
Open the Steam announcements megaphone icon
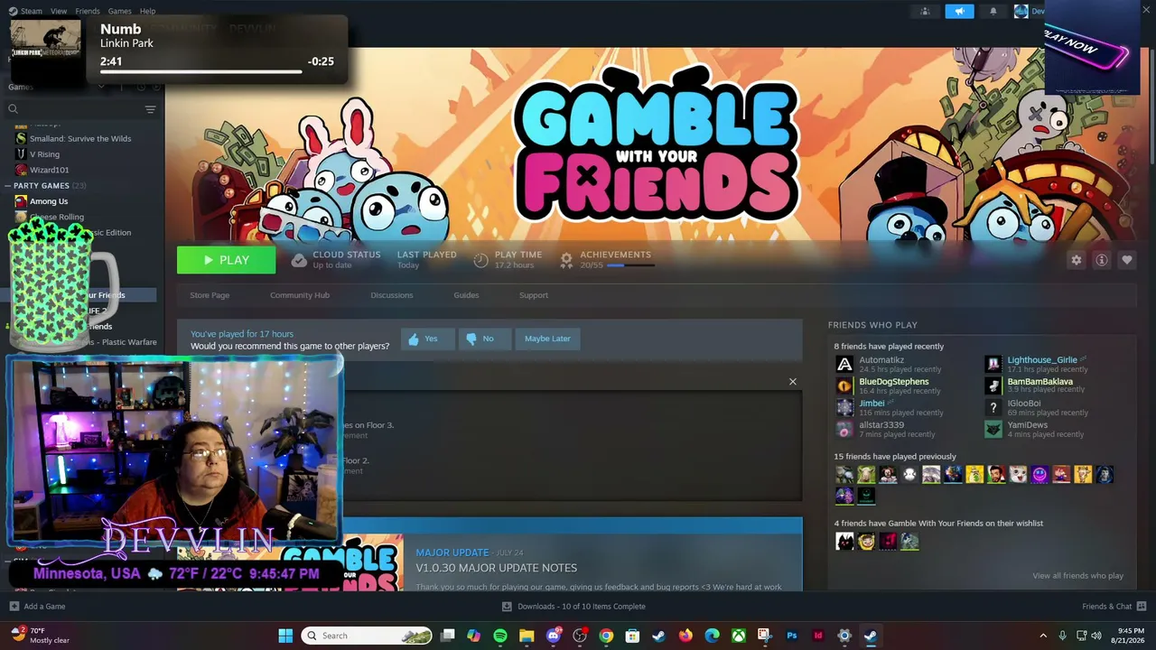959,11
